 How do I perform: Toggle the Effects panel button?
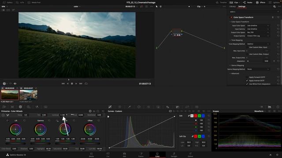(260, 3)
